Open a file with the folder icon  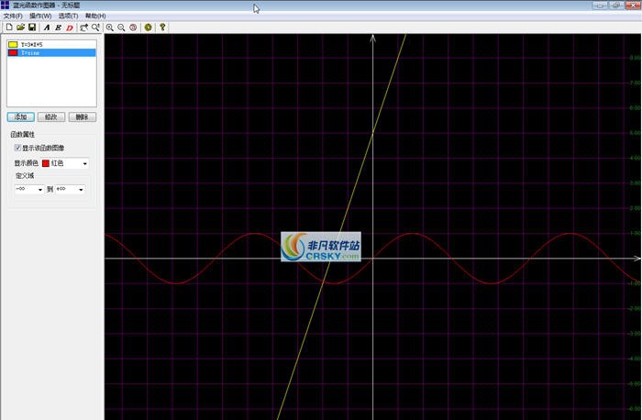tap(20, 27)
